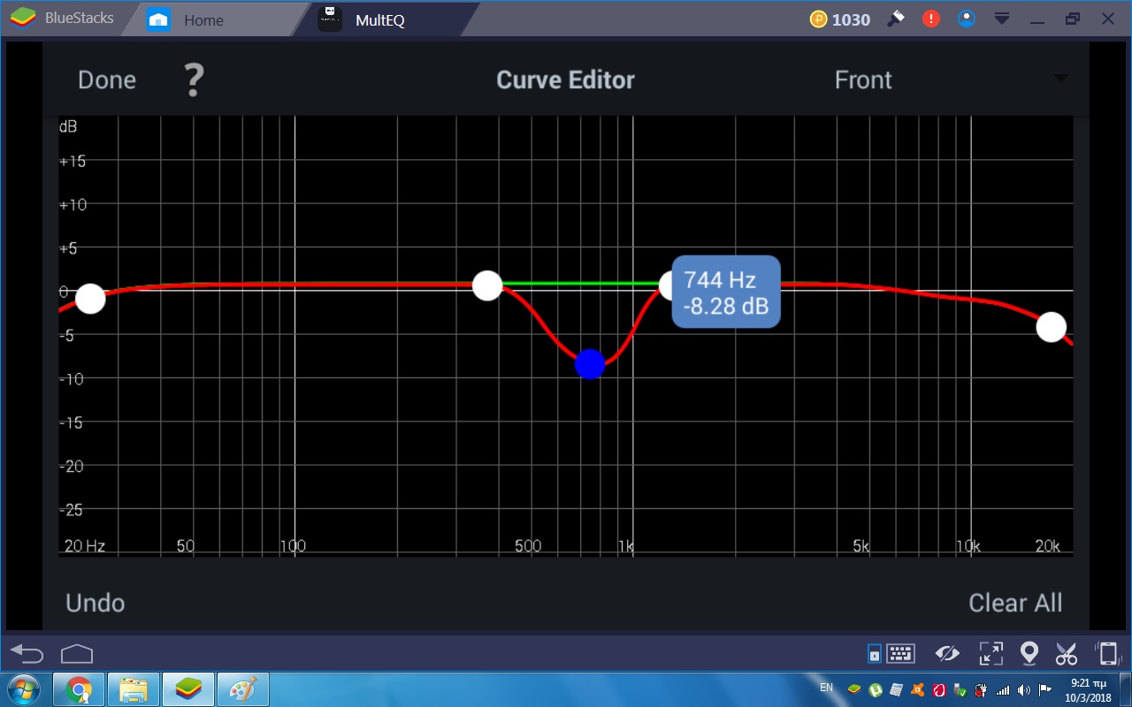Click the shake device phone icon

click(1106, 654)
